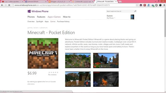Close the Facebook Salmane tab
The width and height of the screenshot is (166, 93).
[x=46, y=2]
